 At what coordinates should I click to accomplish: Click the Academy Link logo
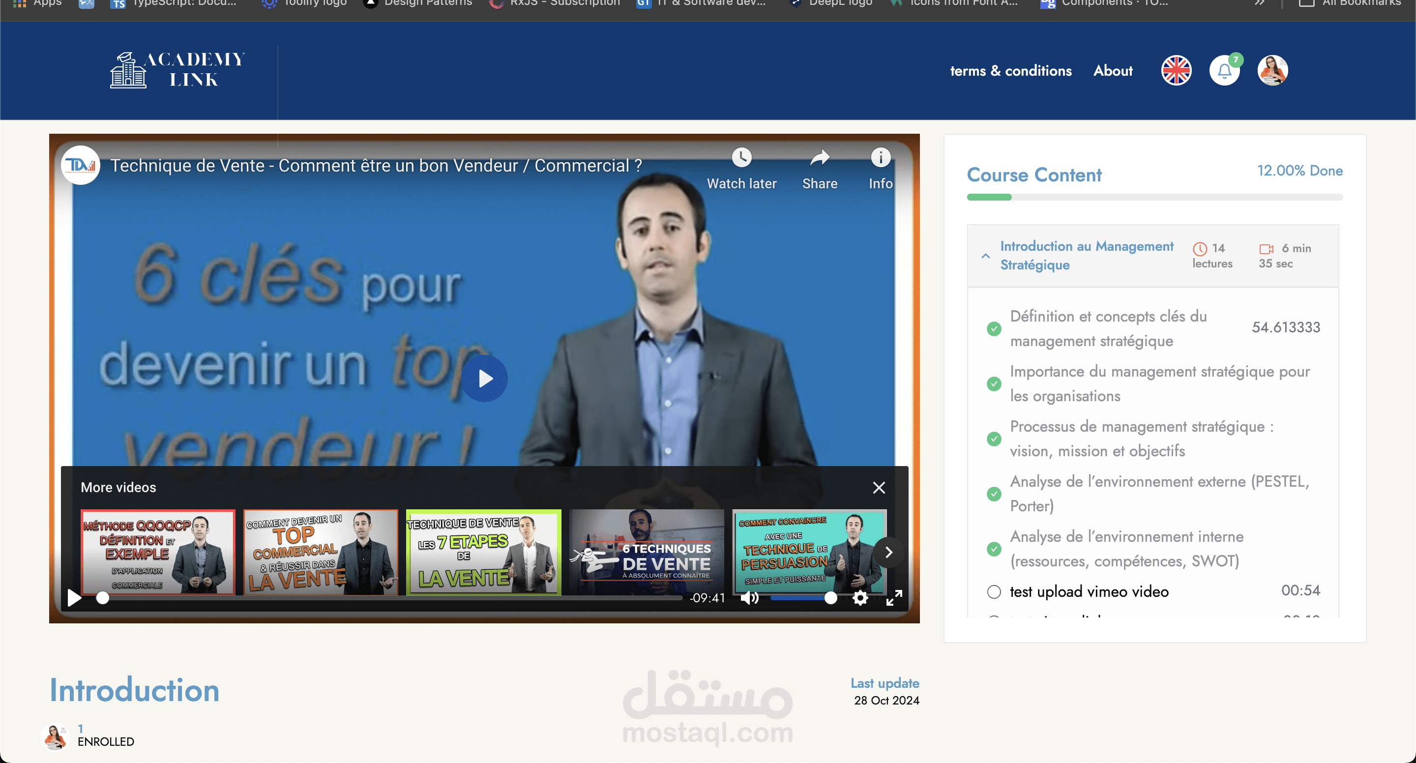coord(177,70)
